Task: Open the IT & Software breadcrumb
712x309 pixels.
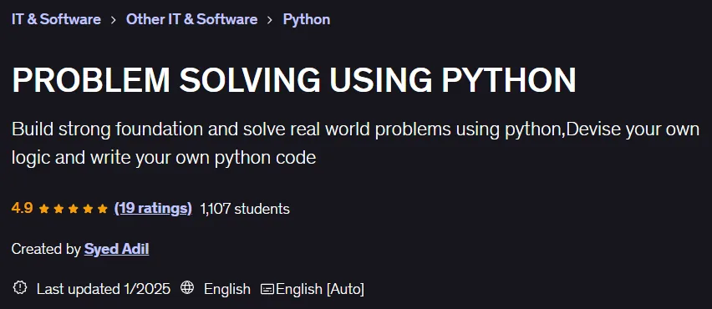Action: coord(56,19)
